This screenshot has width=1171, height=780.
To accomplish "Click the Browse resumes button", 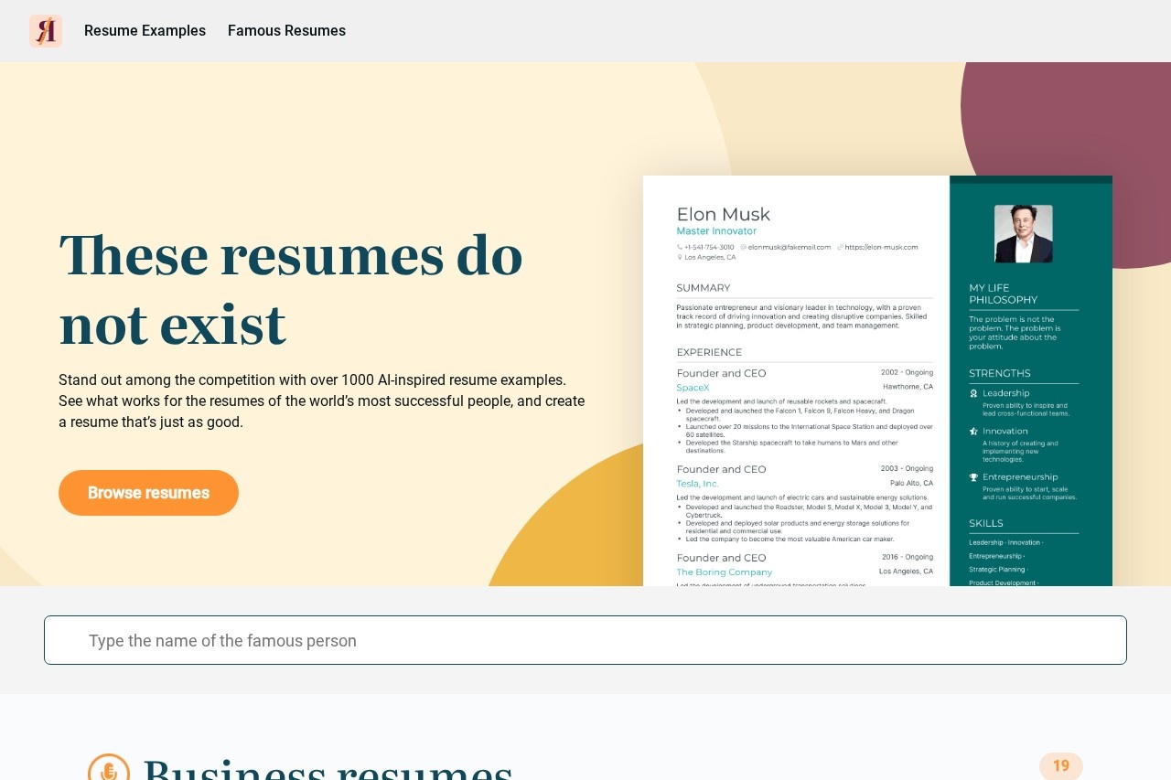I will tap(148, 493).
